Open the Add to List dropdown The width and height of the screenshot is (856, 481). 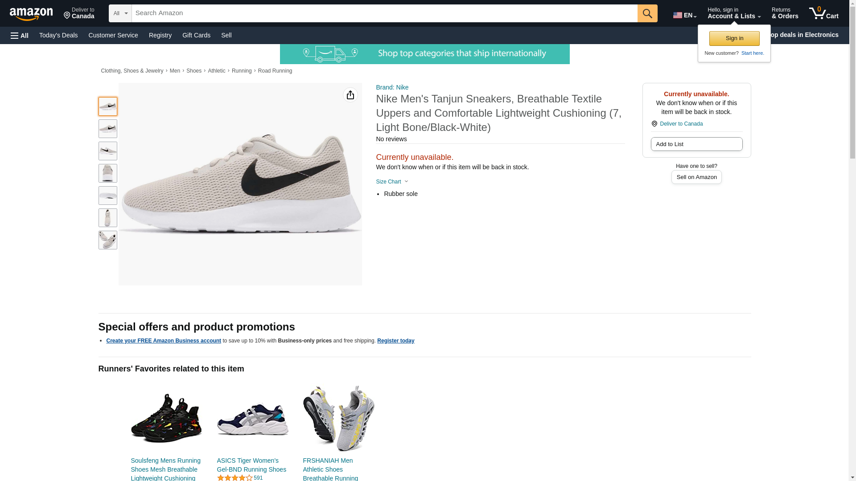click(696, 144)
